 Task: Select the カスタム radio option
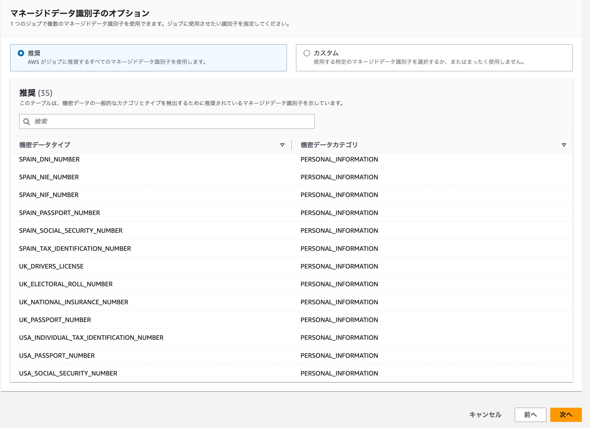[x=307, y=53]
